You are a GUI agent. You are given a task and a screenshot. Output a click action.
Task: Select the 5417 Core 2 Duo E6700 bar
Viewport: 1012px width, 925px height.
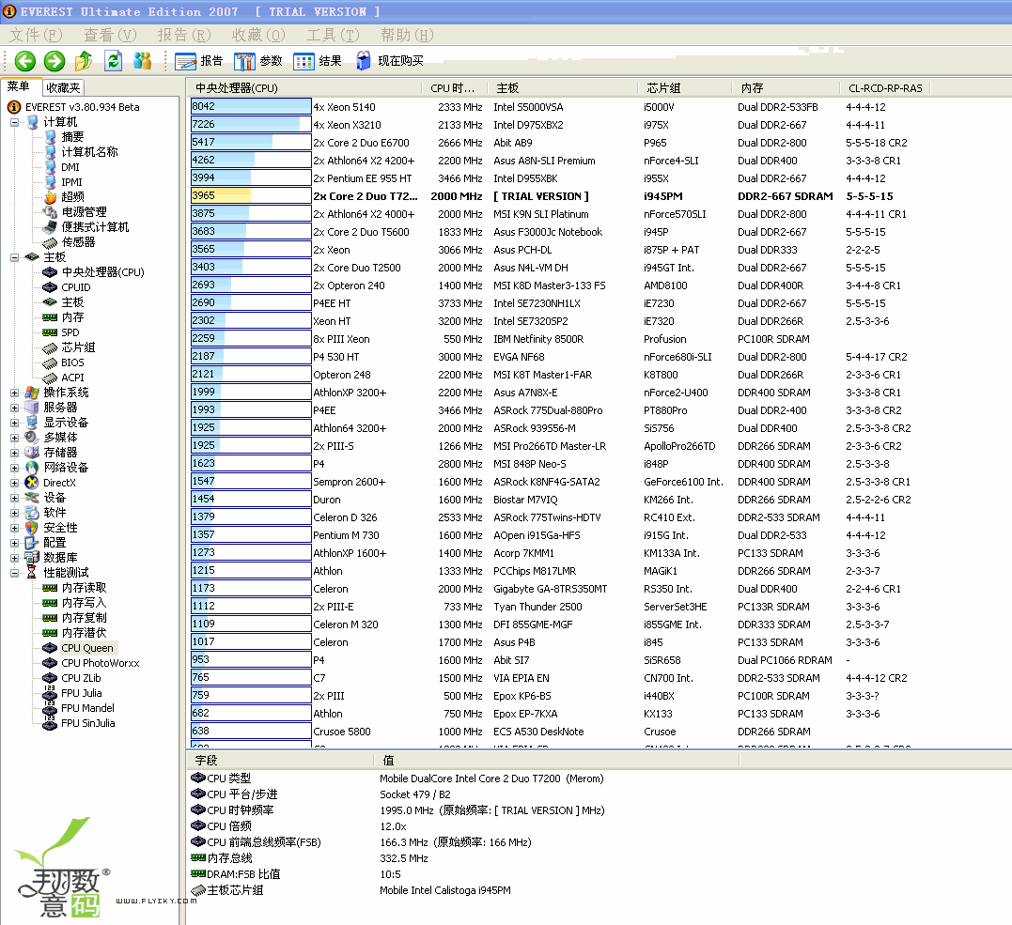[x=251, y=143]
